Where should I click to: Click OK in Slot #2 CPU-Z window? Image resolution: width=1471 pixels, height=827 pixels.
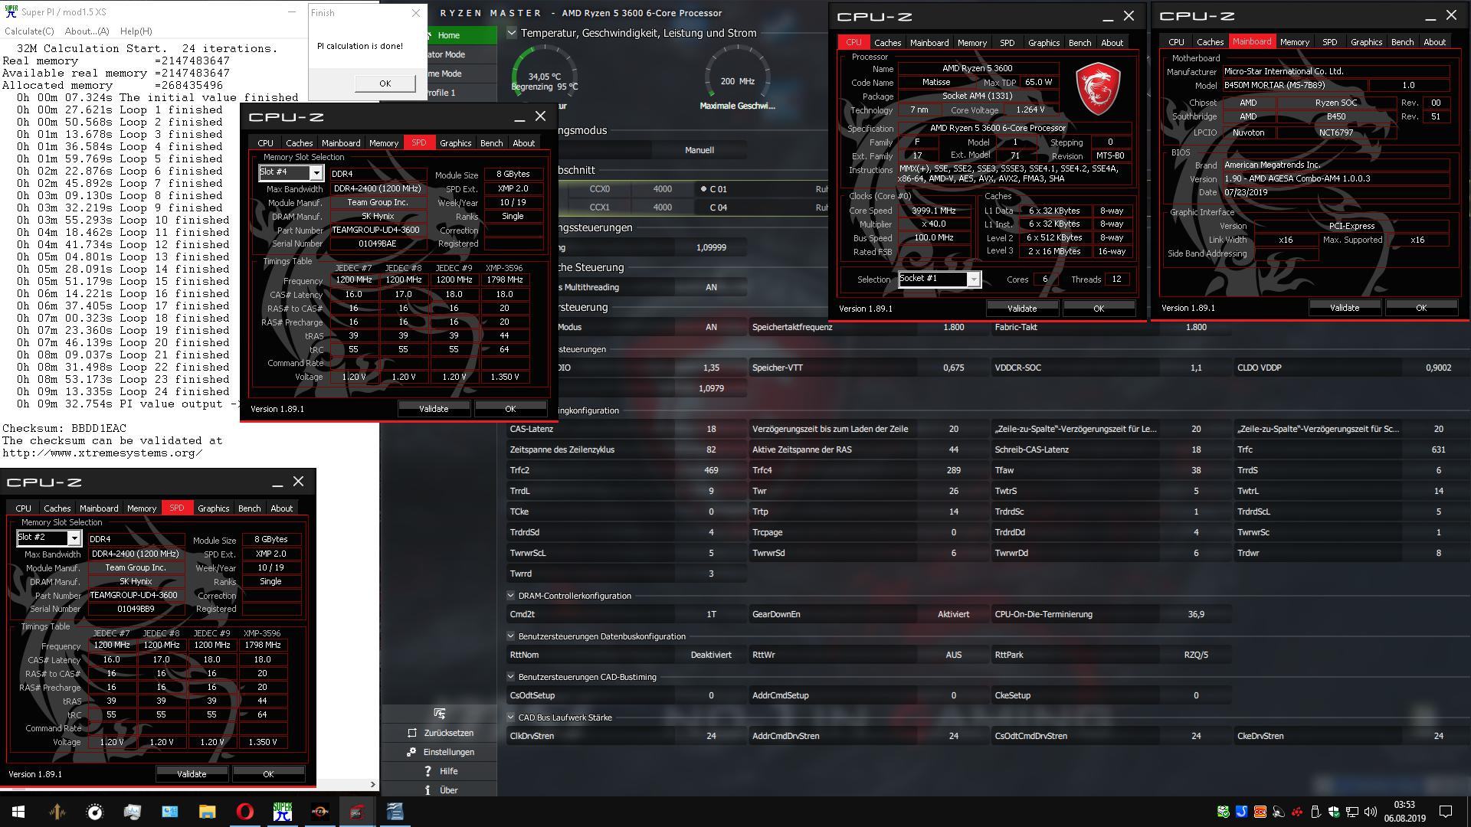(x=268, y=774)
